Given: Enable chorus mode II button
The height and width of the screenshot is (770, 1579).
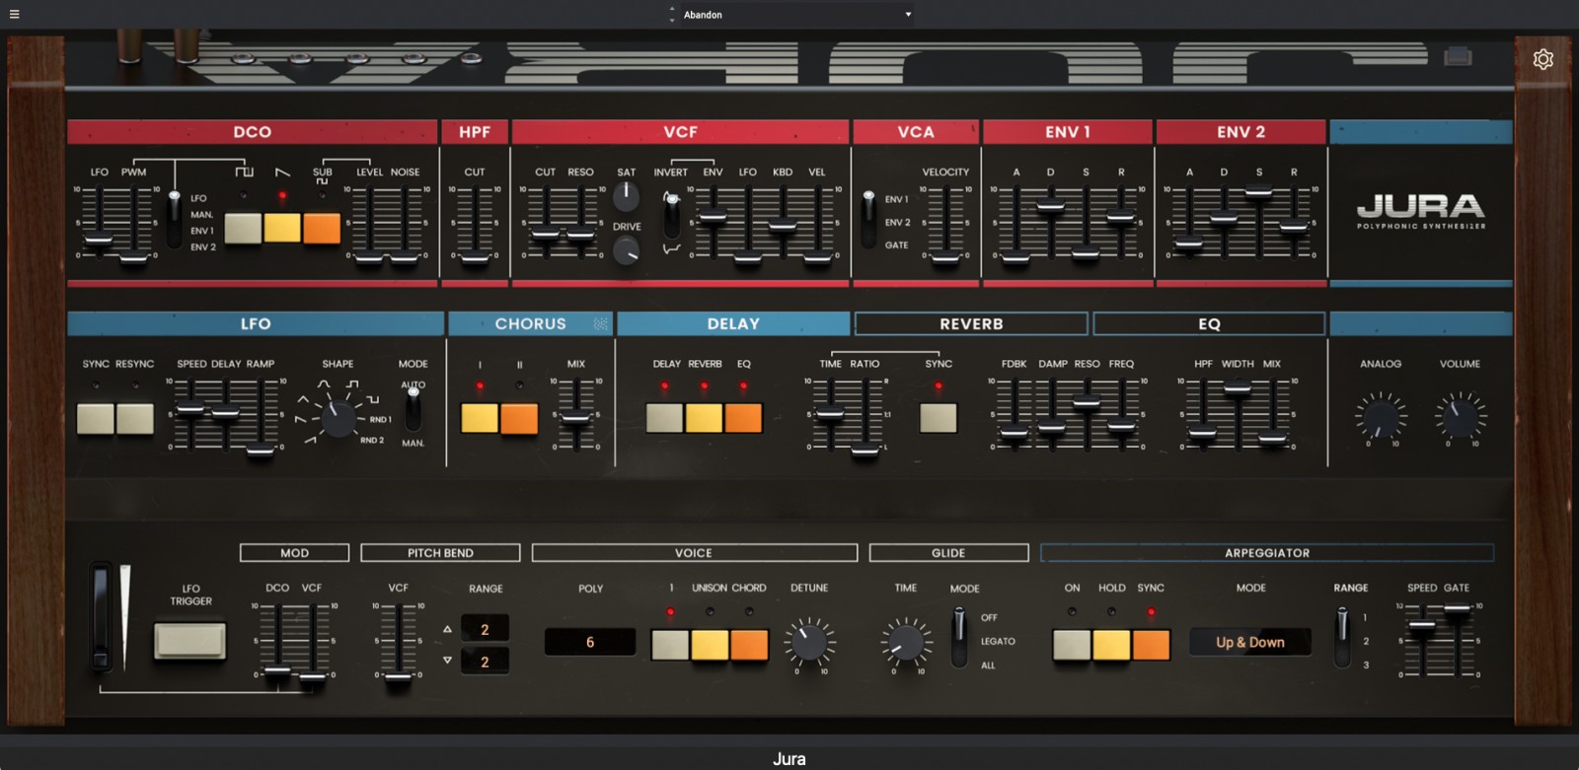Looking at the screenshot, I should [x=519, y=418].
